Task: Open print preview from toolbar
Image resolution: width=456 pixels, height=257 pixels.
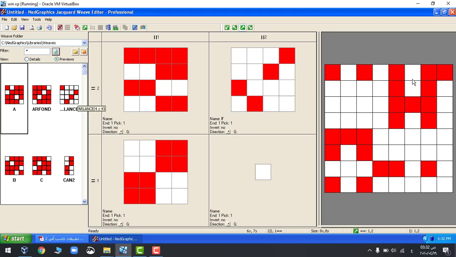Action: click(x=31, y=27)
